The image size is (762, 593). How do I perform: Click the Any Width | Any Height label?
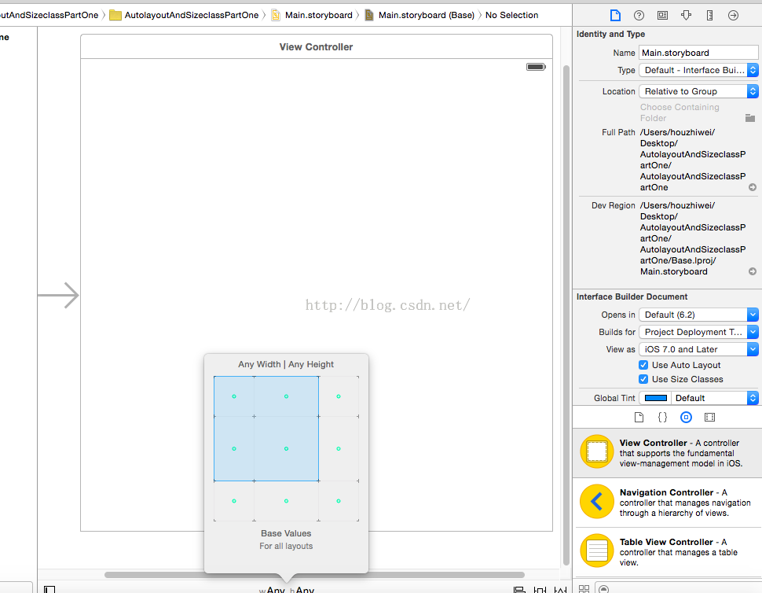click(x=286, y=364)
